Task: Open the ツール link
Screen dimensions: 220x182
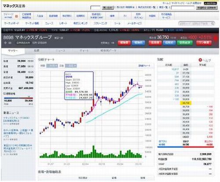Action: click(x=117, y=23)
